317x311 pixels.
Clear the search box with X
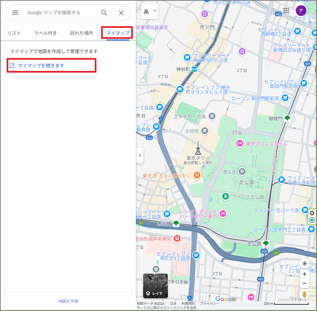pyautogui.click(x=121, y=13)
